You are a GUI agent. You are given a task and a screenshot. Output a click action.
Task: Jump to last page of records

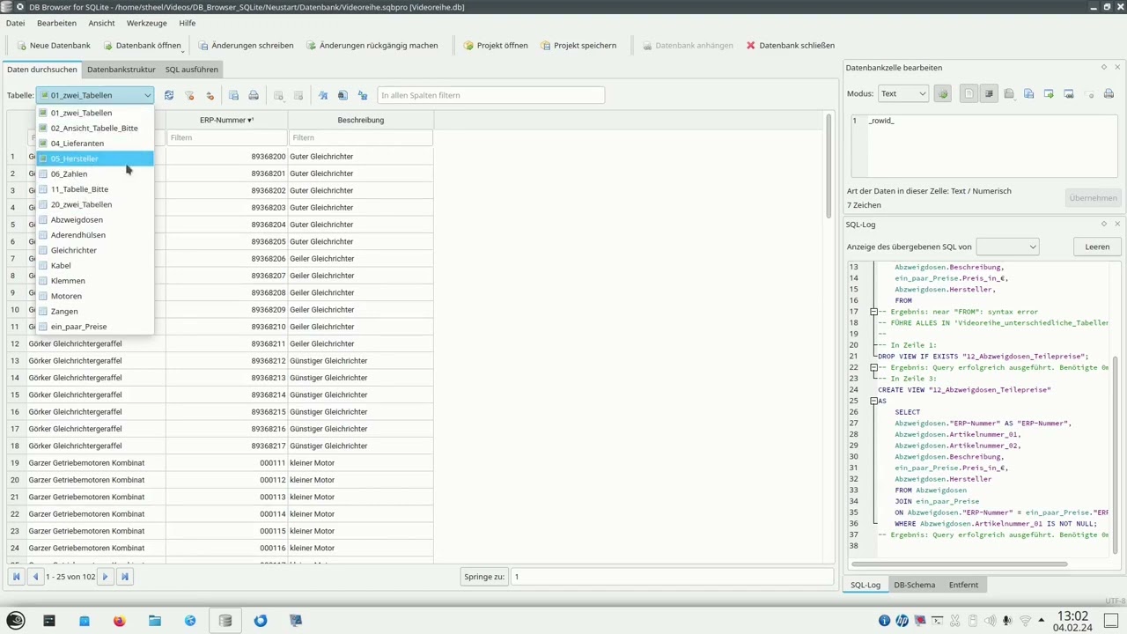pyautogui.click(x=124, y=577)
